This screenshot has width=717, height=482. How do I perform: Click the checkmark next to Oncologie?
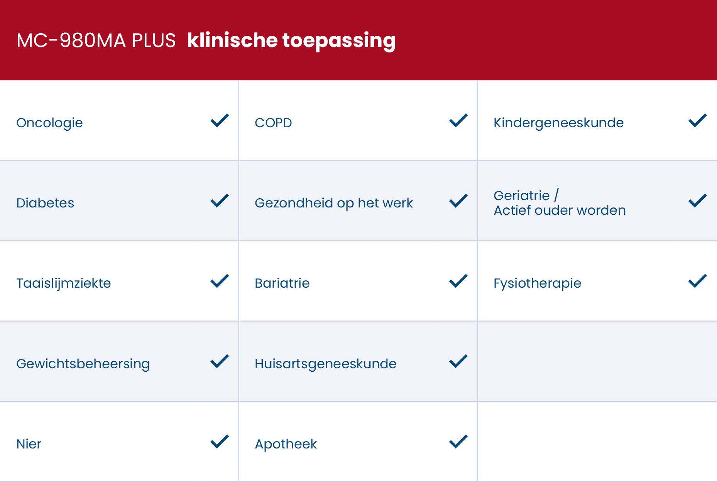220,121
